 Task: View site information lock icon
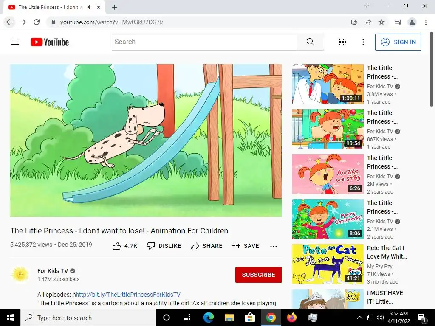coord(54,22)
